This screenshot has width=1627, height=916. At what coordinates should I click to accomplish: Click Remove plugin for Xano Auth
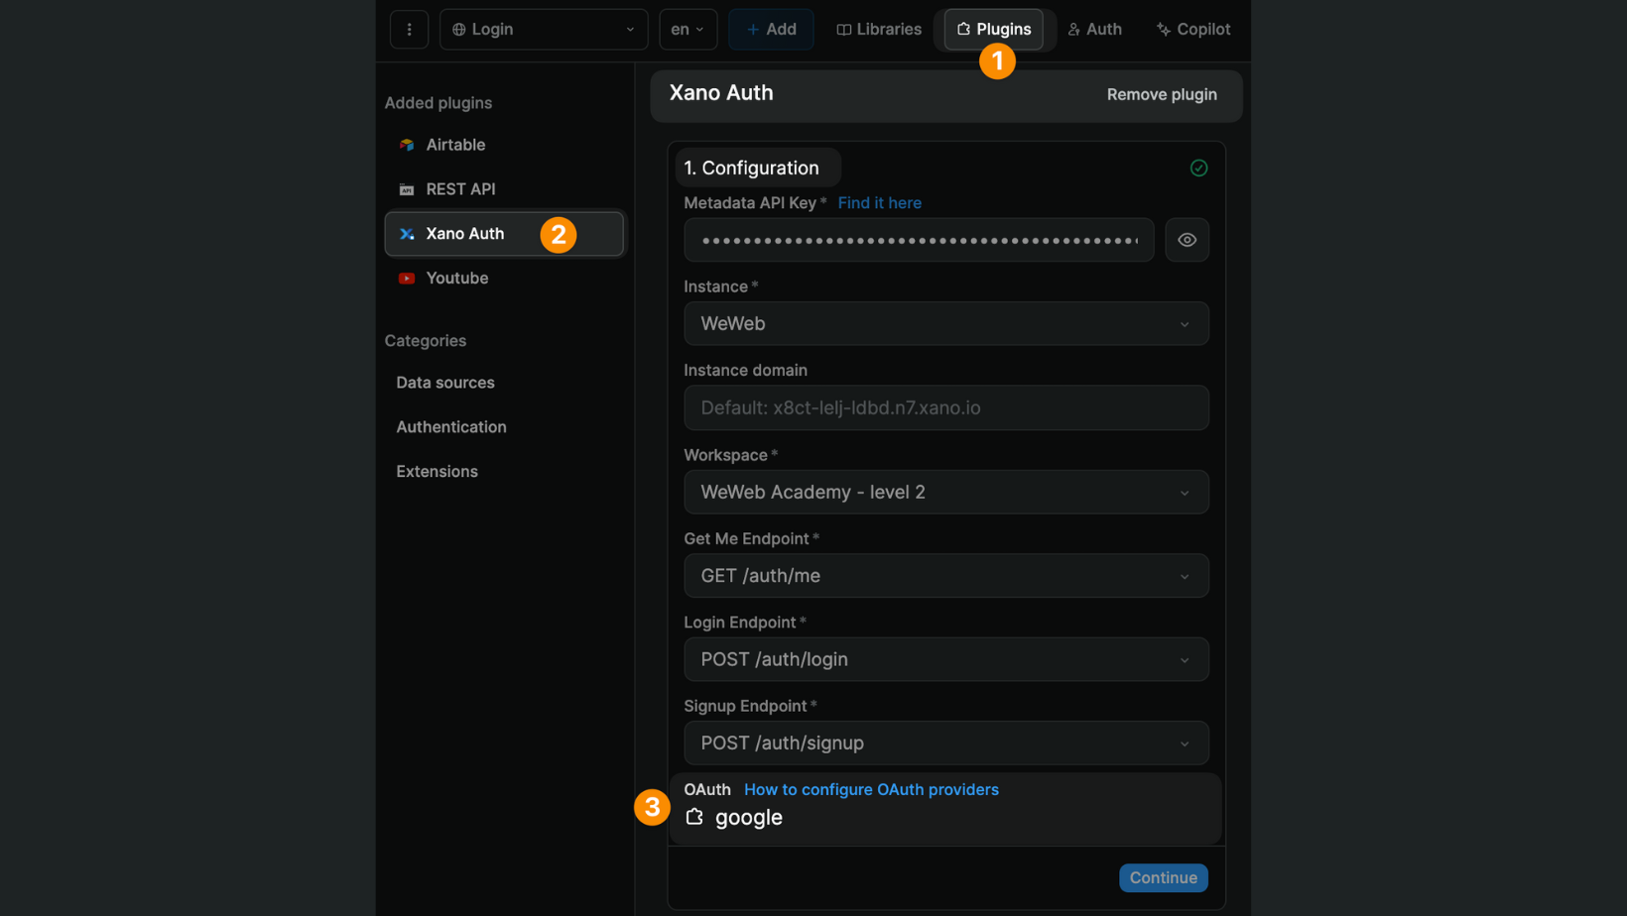[x=1161, y=94]
